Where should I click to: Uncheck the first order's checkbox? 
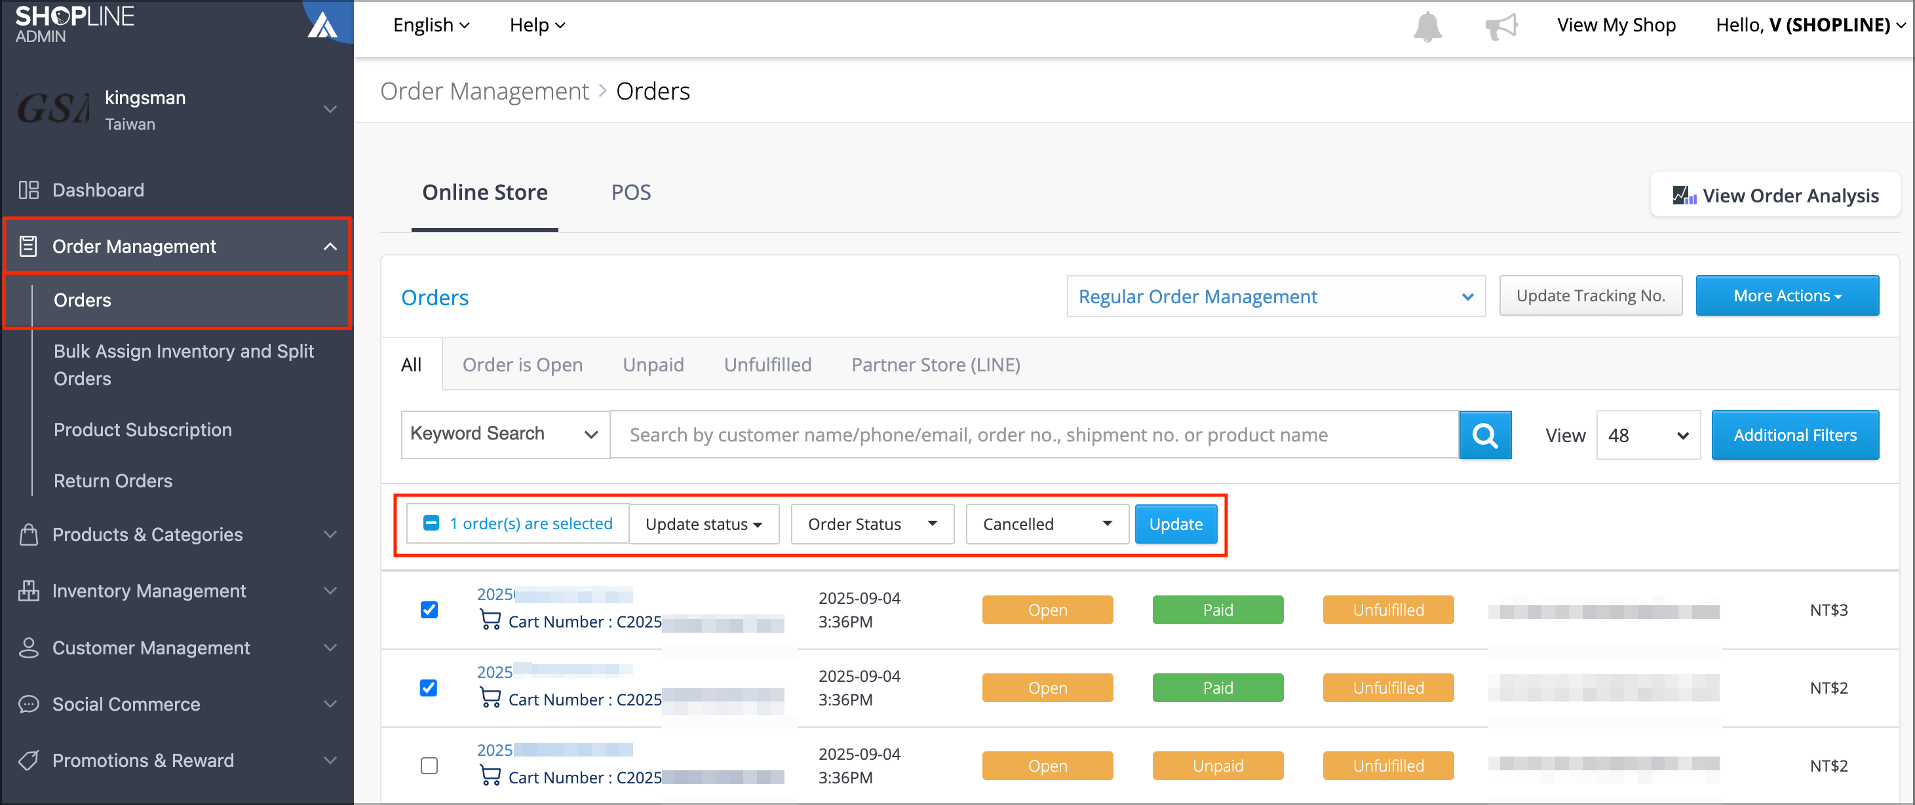(429, 610)
